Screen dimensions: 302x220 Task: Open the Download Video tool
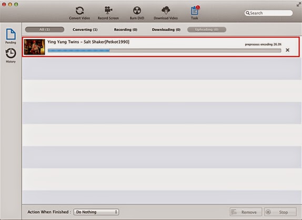(x=166, y=13)
